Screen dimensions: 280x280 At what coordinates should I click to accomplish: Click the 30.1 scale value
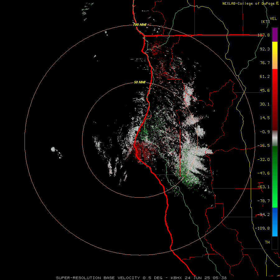click(265, 104)
